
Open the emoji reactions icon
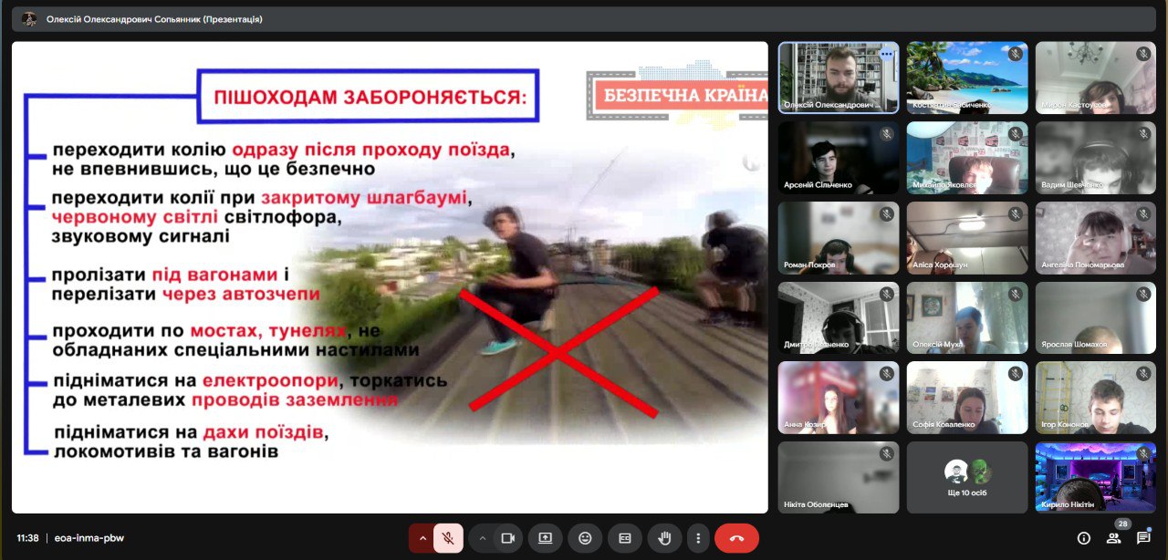[x=585, y=538]
